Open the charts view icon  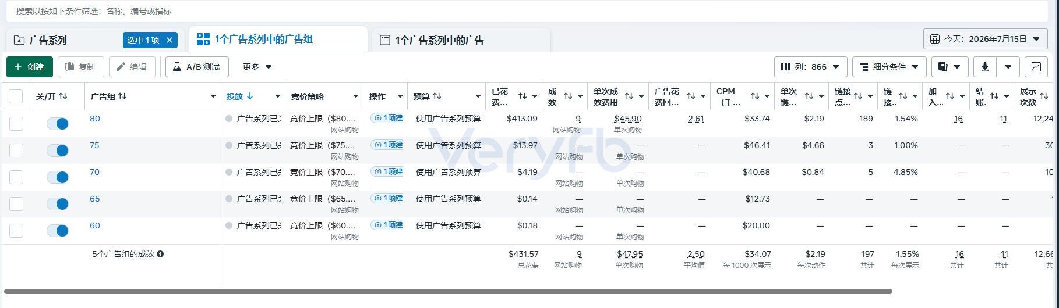[1036, 67]
